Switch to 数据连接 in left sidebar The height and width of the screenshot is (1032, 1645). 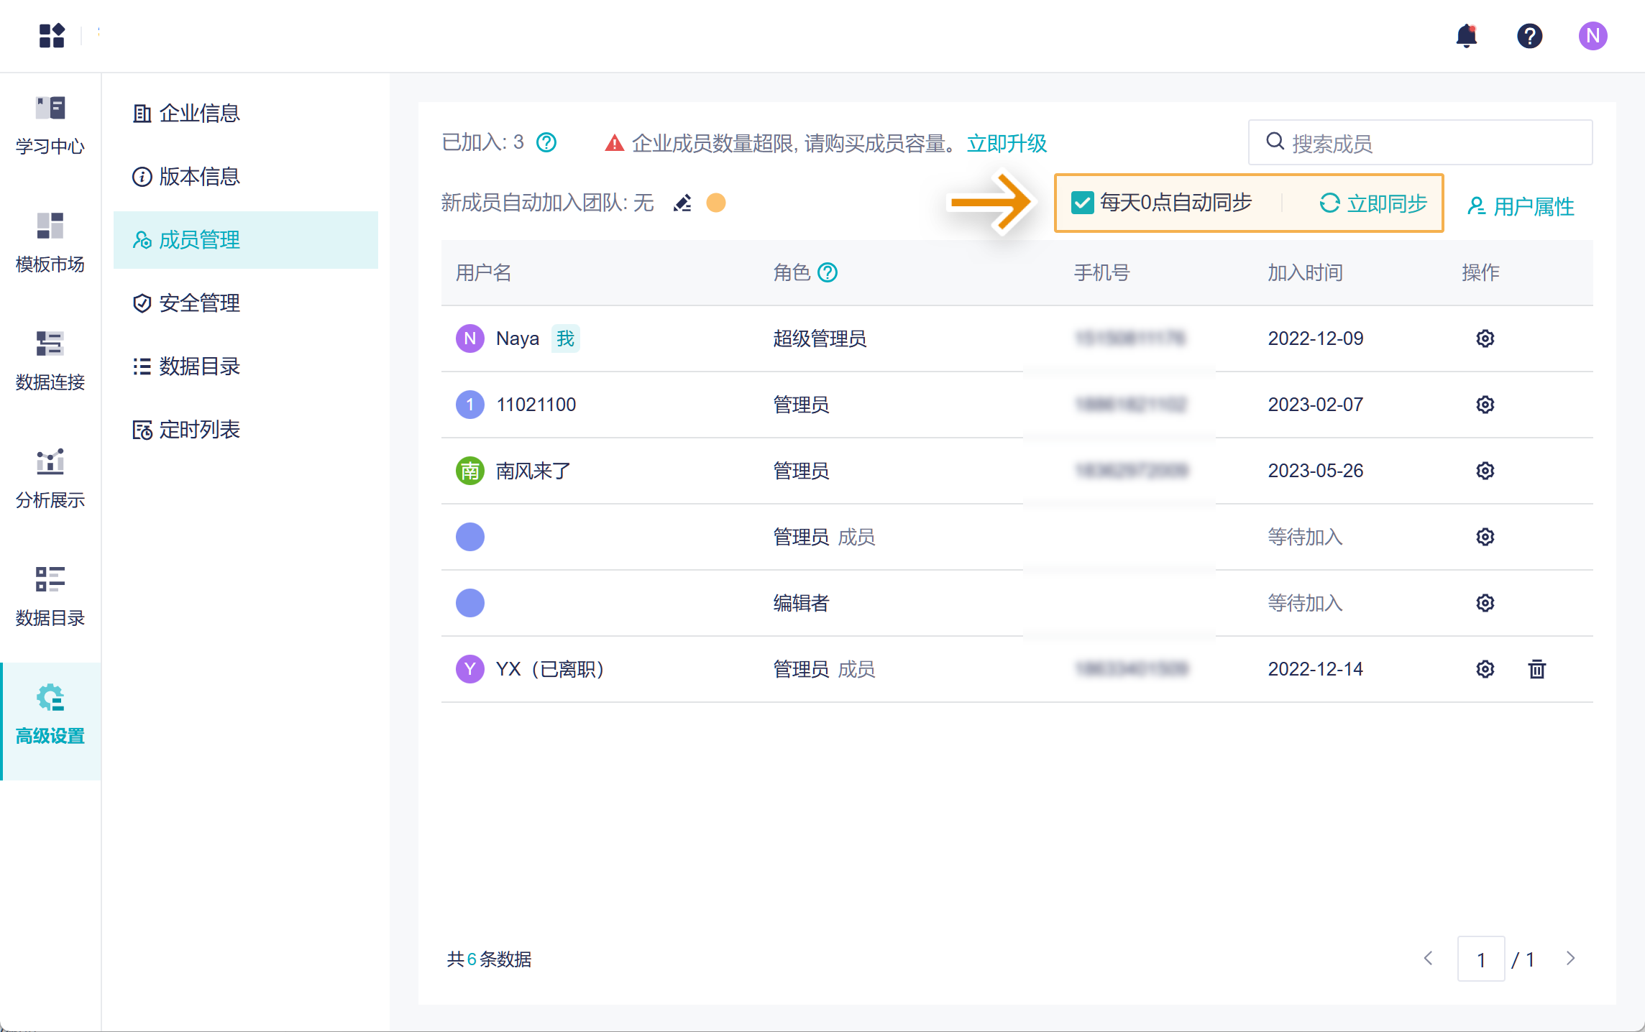point(50,360)
